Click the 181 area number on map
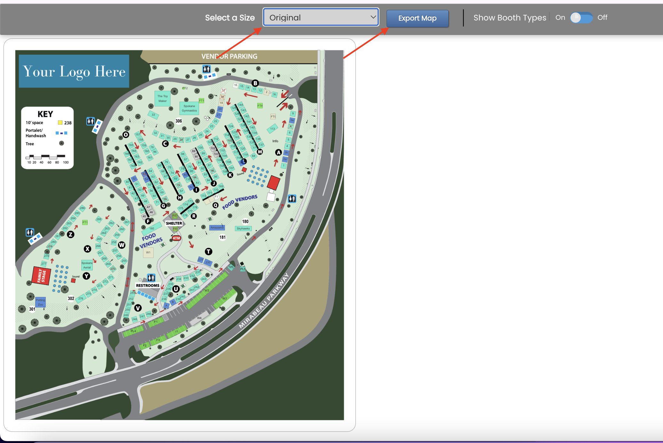This screenshot has height=443, width=663. click(222, 237)
